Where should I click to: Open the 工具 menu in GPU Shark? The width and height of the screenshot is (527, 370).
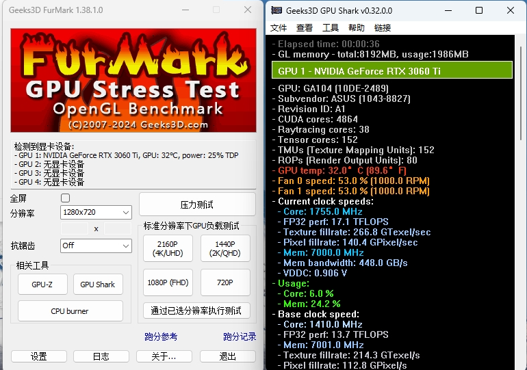point(331,28)
